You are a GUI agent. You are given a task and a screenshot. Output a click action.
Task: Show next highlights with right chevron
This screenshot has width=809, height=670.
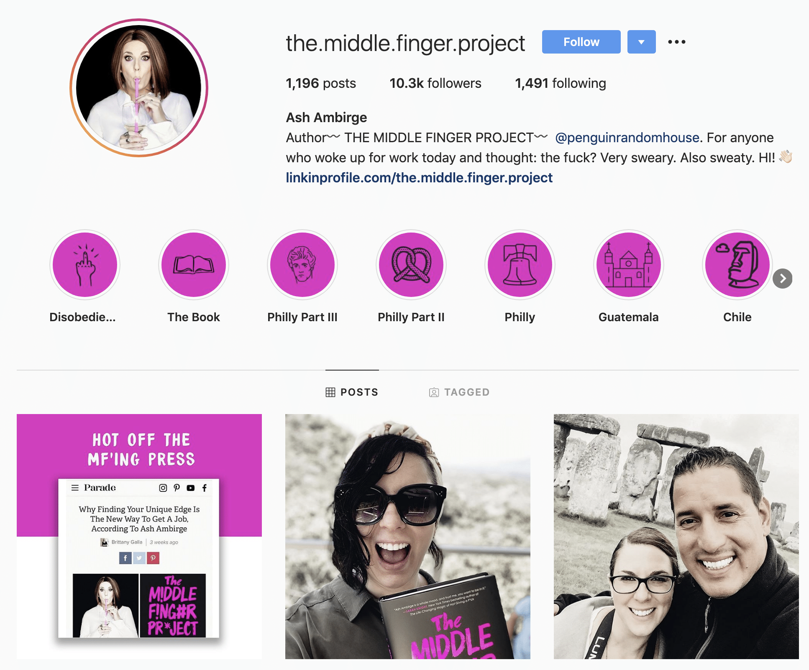point(782,279)
